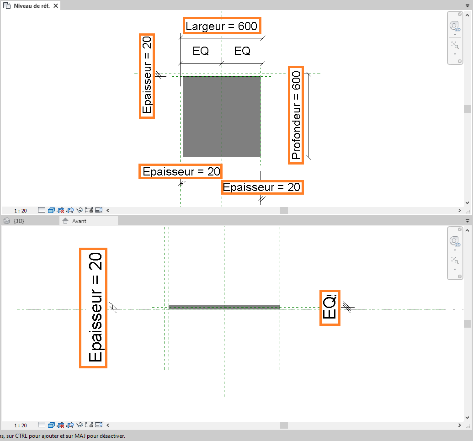Open the view tabs list arrow at top right
The height and width of the screenshot is (441, 473).
468,6
